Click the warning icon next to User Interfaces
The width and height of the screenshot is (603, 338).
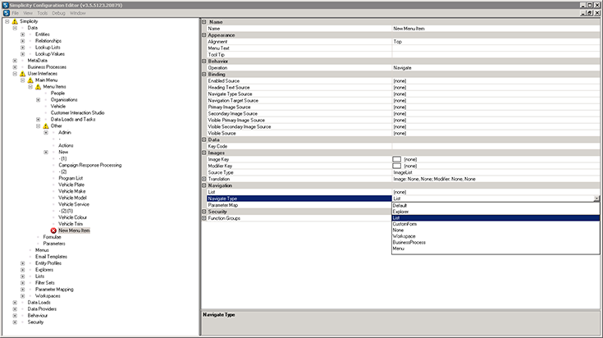click(x=23, y=74)
